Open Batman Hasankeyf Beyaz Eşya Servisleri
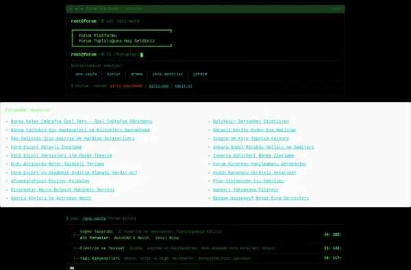 261,198
